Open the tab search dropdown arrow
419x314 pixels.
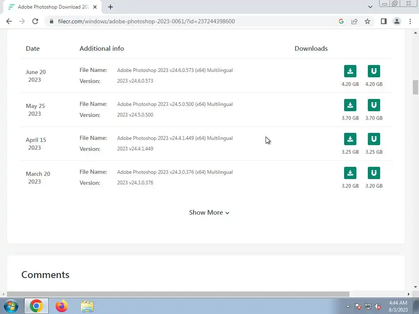click(x=370, y=7)
